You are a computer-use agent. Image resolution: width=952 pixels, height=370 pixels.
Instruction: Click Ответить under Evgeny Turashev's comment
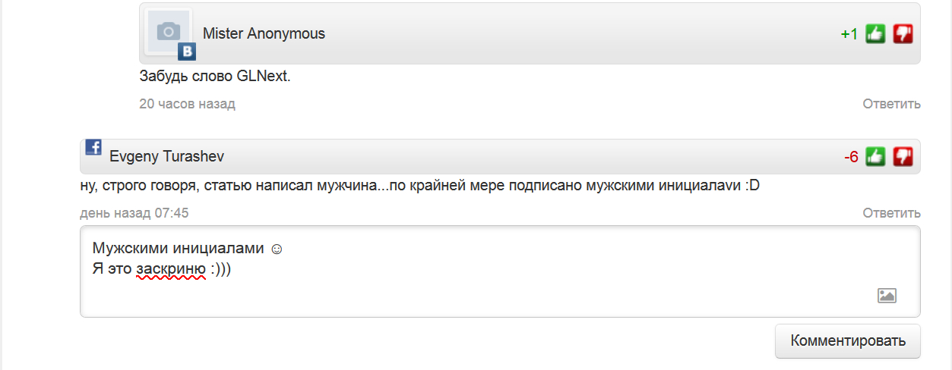891,213
